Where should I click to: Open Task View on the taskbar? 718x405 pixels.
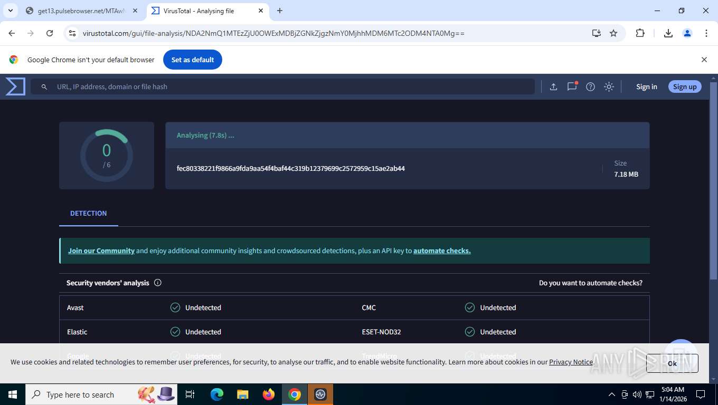[190, 394]
